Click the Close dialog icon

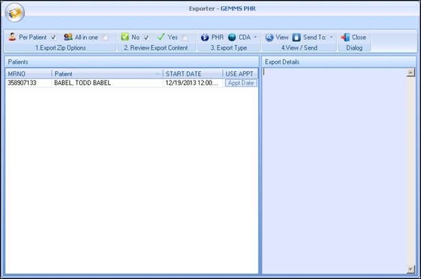pos(345,38)
